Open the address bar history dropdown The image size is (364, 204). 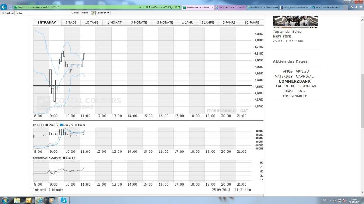pos(144,7)
